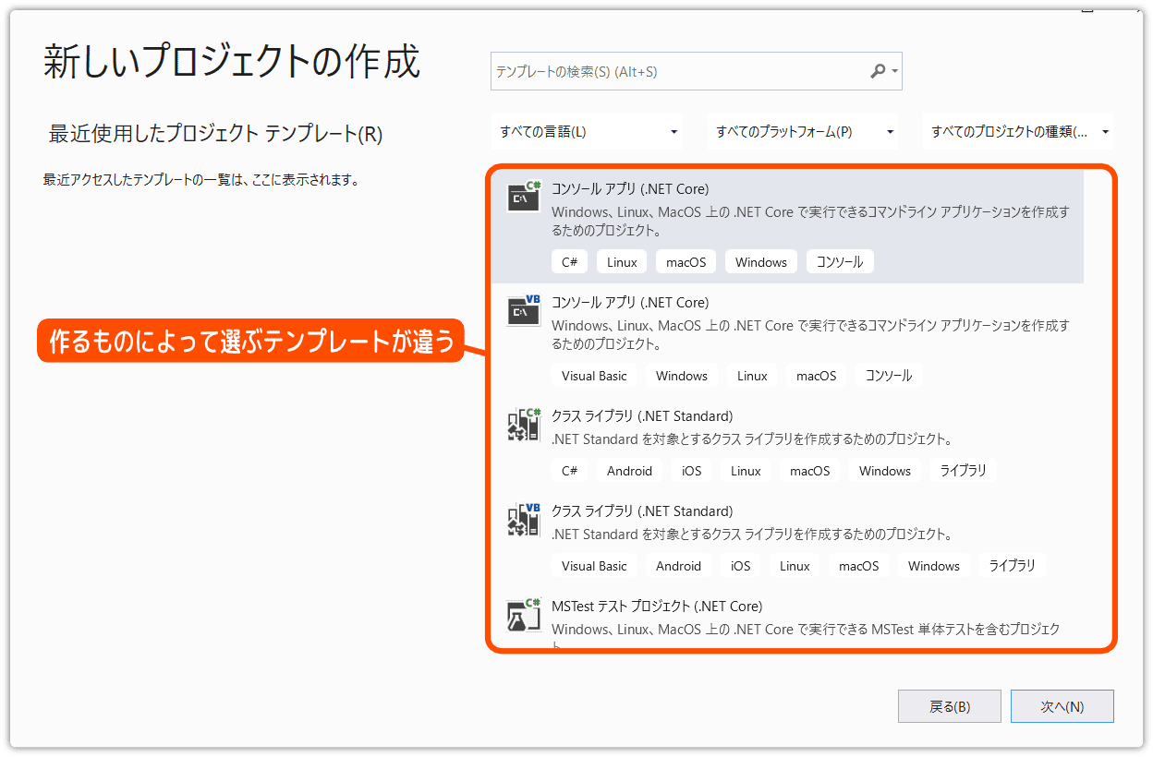1153x757 pixels.
Task: Select Visual Basic クラス ライブラリ (.NET Standard) title
Action: (642, 511)
